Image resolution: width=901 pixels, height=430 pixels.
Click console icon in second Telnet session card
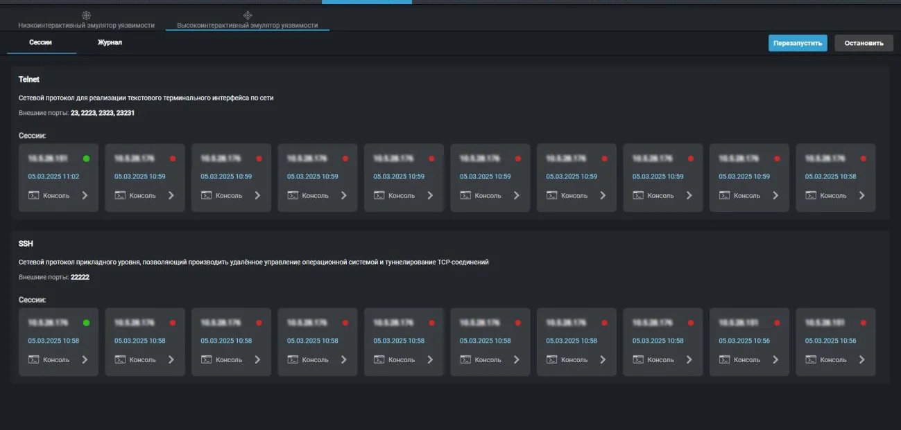[119, 195]
